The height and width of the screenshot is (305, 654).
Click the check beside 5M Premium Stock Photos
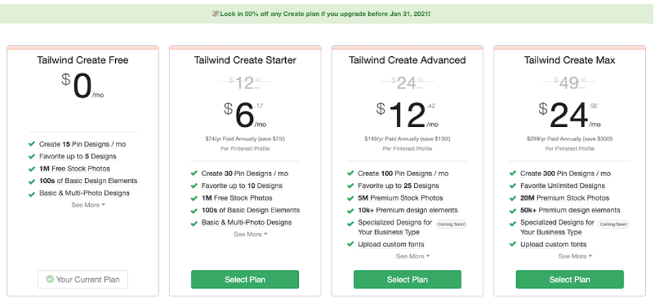[350, 198]
